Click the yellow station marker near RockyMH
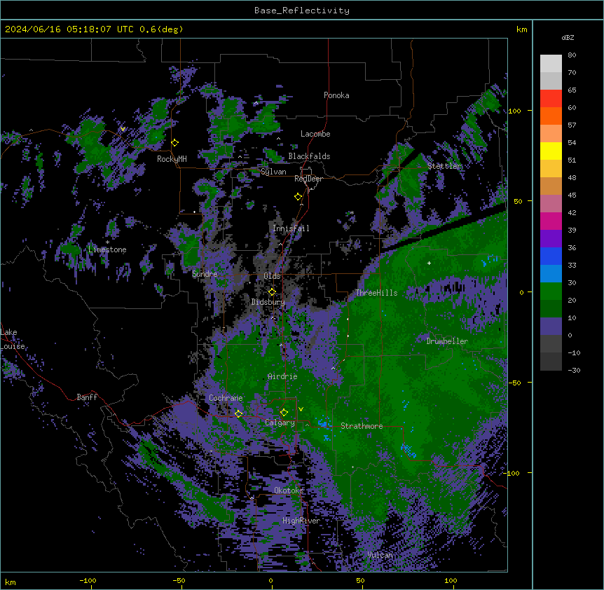604x590 pixels. (175, 143)
